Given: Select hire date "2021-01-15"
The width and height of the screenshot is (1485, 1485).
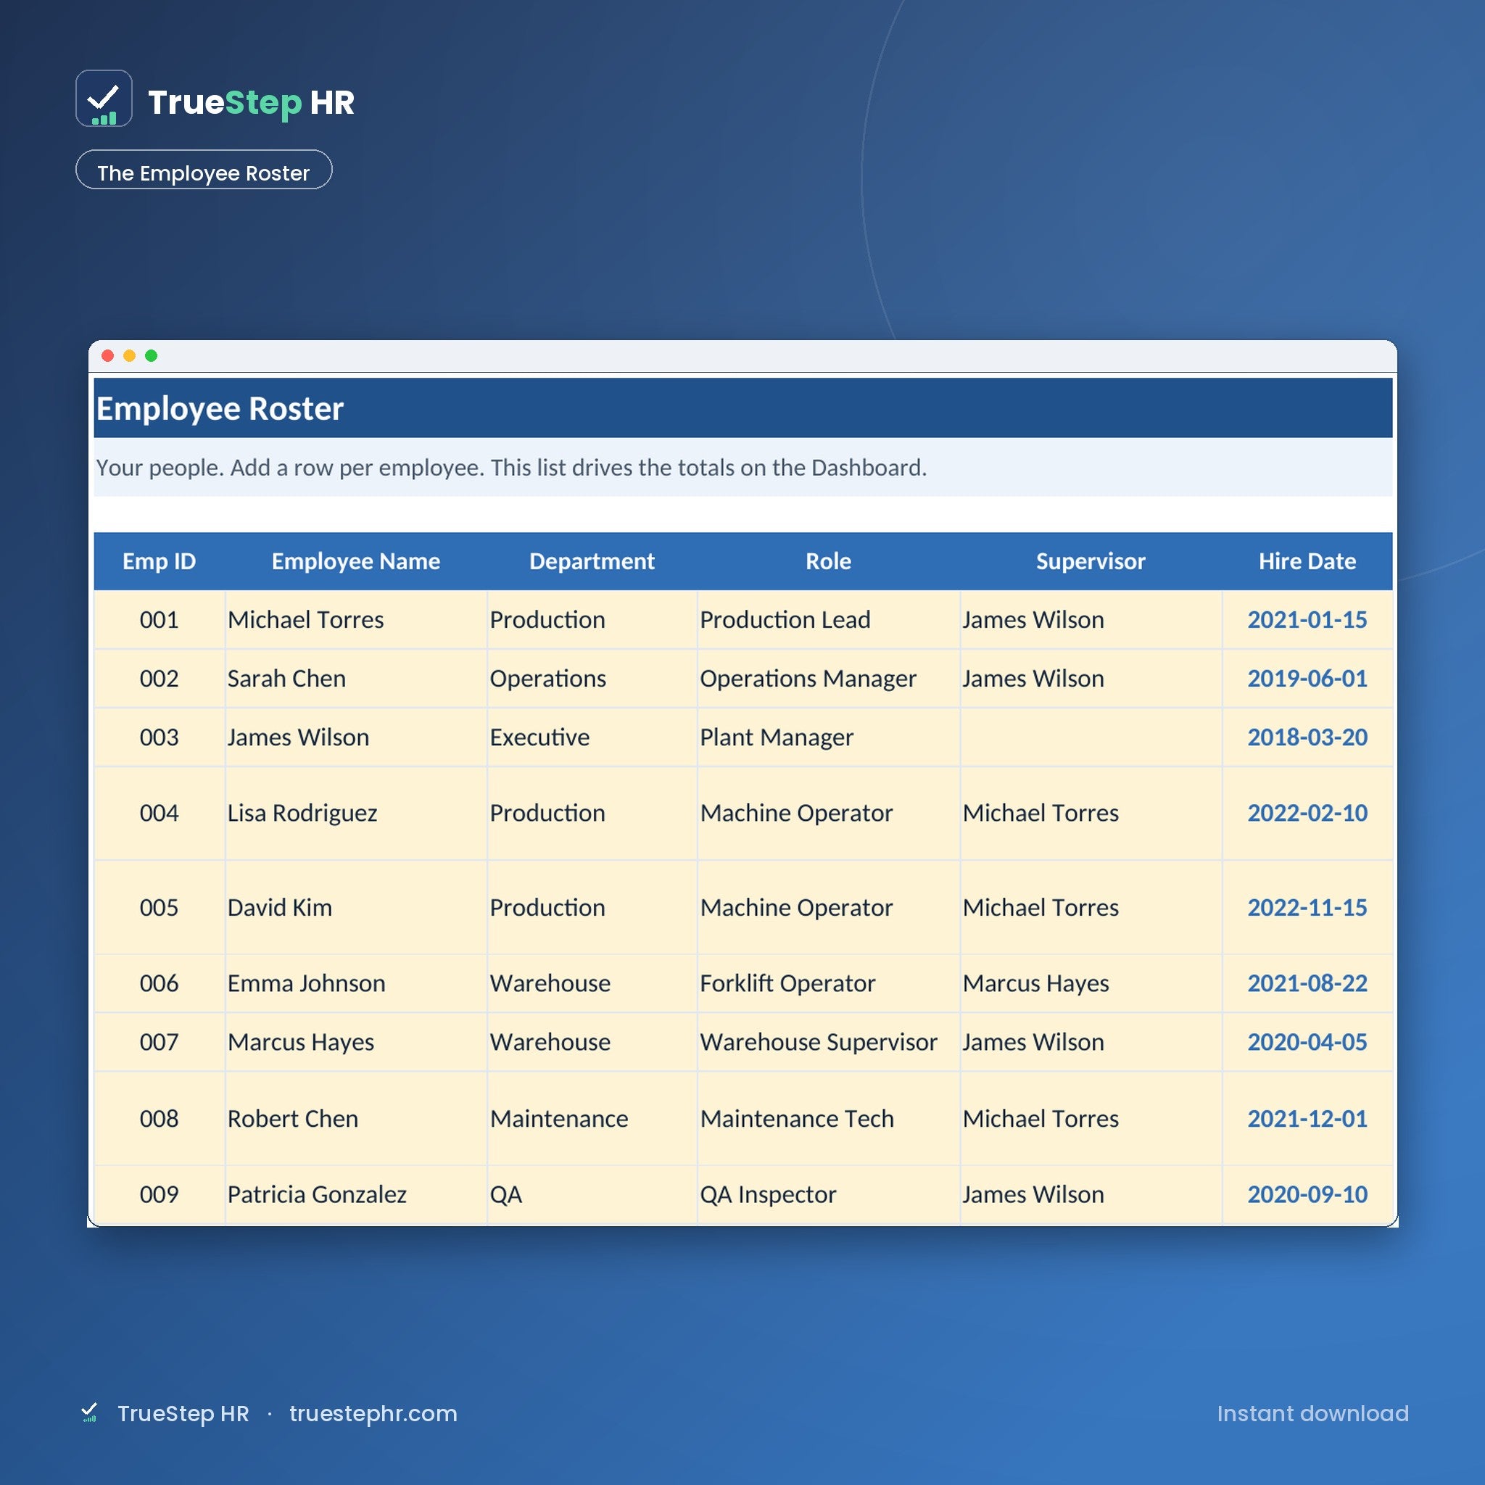Looking at the screenshot, I should 1307,619.
